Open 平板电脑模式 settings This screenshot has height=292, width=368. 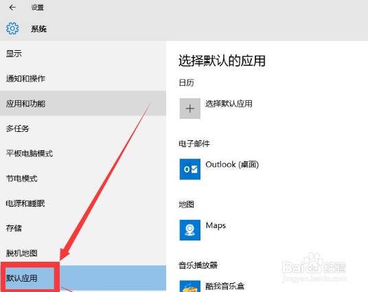point(83,153)
